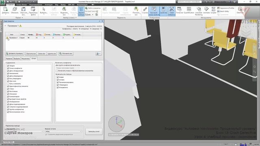Click the Добавить проверку button
This screenshot has height=146, width=260.
15,54
